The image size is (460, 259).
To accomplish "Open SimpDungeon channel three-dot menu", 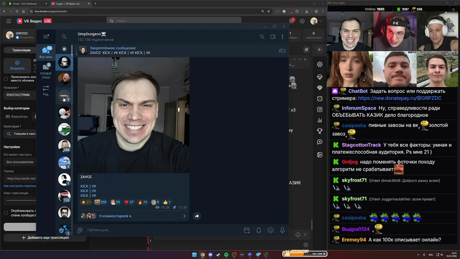I will (x=282, y=37).
